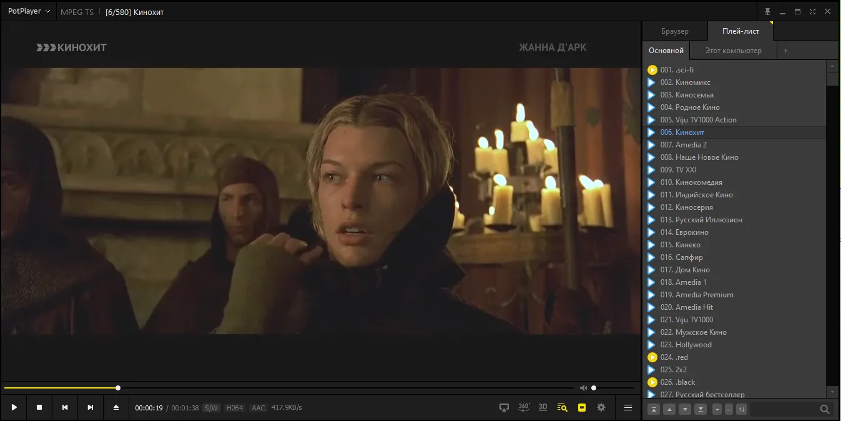Select channel 009. TV XXI
The image size is (841, 421).
(x=734, y=170)
